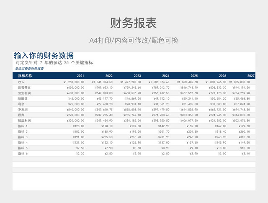Select the 2025 column header
Image resolution: width=268 pixels, height=203 pixels.
click(194, 76)
